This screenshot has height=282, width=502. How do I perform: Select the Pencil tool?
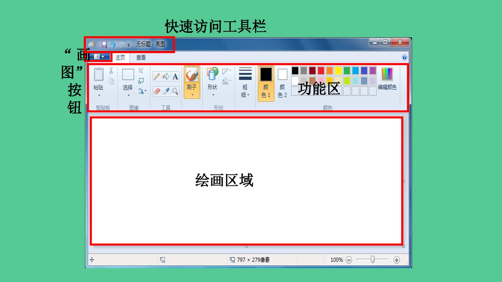(x=157, y=77)
